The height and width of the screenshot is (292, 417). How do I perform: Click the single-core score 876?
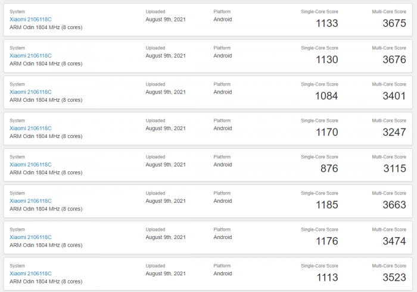pyautogui.click(x=329, y=168)
